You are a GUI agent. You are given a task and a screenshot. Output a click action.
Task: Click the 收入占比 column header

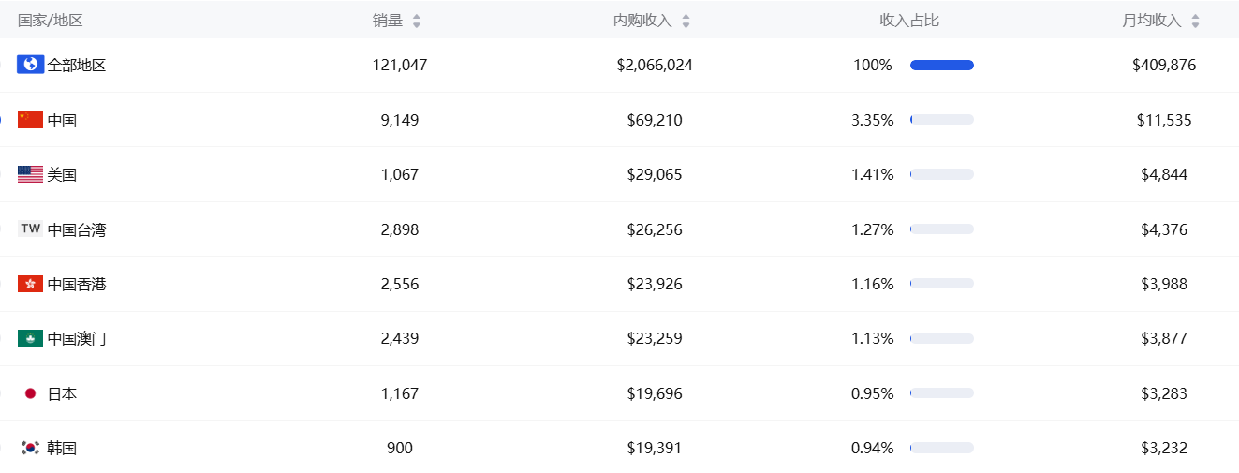click(909, 21)
